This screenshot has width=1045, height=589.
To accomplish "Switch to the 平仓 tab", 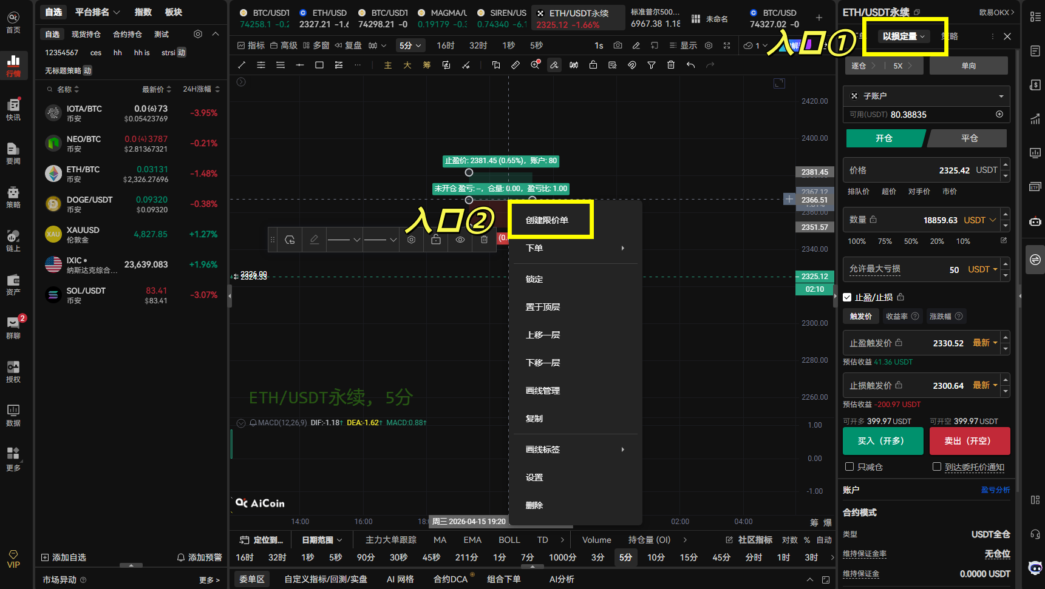I will (968, 138).
